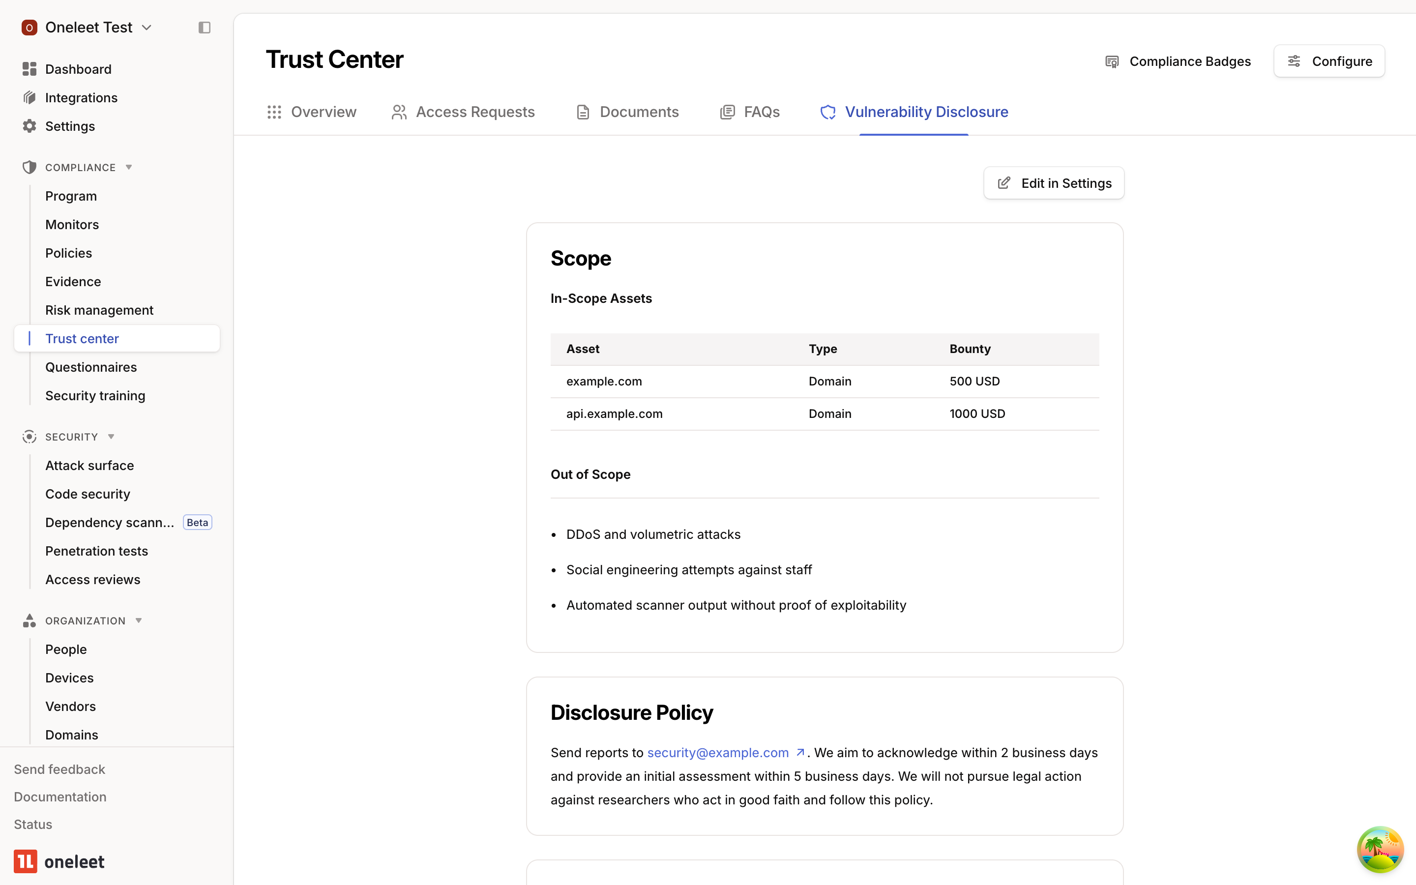Switch to the Overview tab
This screenshot has width=1416, height=885.
[312, 112]
